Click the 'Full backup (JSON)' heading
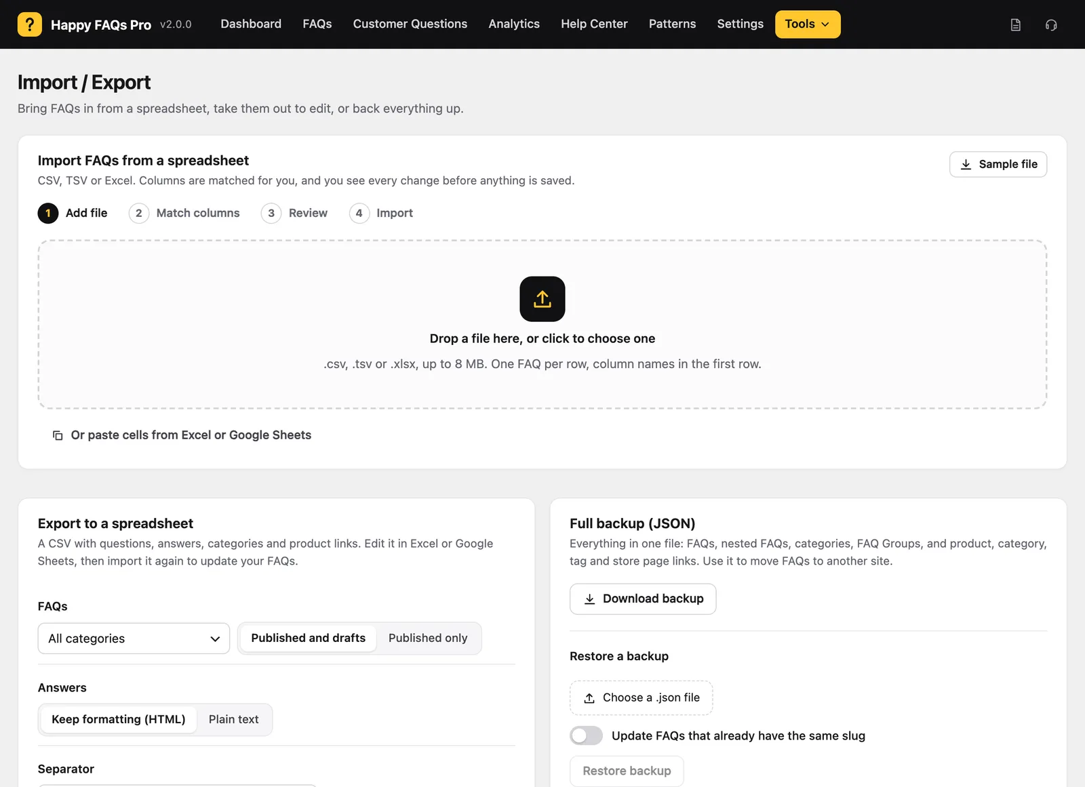Screen dimensions: 1085x787 pyautogui.click(x=632, y=523)
